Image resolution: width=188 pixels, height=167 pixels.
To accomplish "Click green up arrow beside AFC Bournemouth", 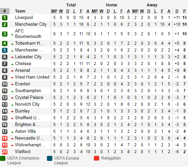I will point(12,35).
